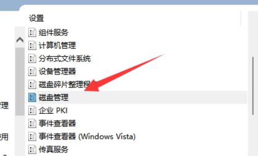
Task: Select the 事件查看器 entry
Action: point(57,124)
